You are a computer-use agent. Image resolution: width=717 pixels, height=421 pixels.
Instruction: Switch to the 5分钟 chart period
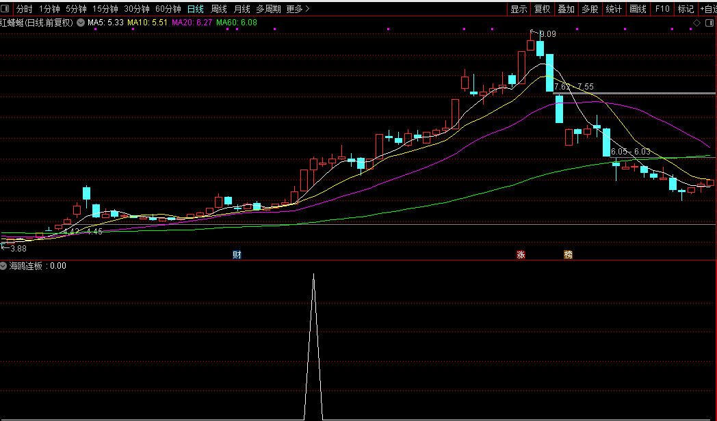point(77,9)
